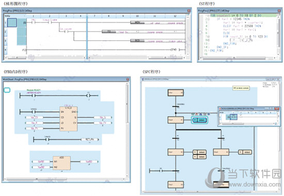This screenshot has width=284, height=196.
Task: Select the ADD function block in FBD window
Action: coord(61,163)
